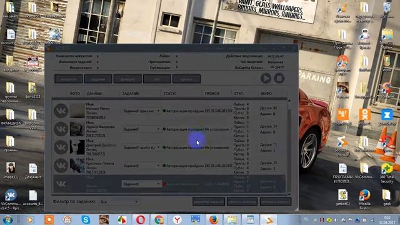Image resolution: width=400 pixels, height=225 pixels.
Task: Click the accounts list scrollbar down arrow
Action: pos(289,194)
